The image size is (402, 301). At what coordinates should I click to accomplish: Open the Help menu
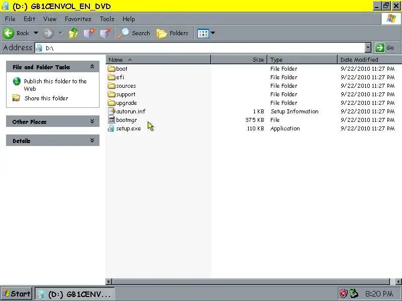tap(129, 19)
